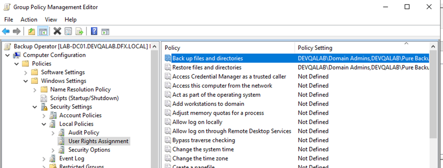443x168 pixels.
Task: Click the Restore files and directories policy icon
Action: point(168,67)
